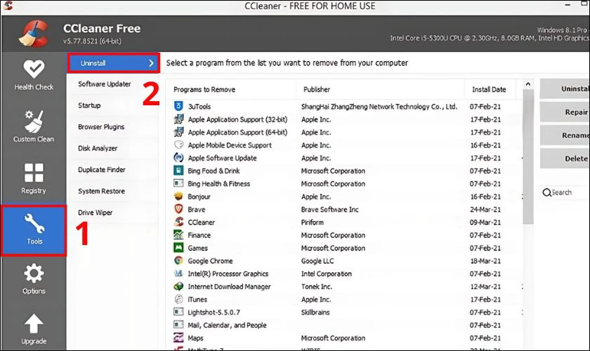
Task: Open the Health Check section
Action: click(34, 75)
